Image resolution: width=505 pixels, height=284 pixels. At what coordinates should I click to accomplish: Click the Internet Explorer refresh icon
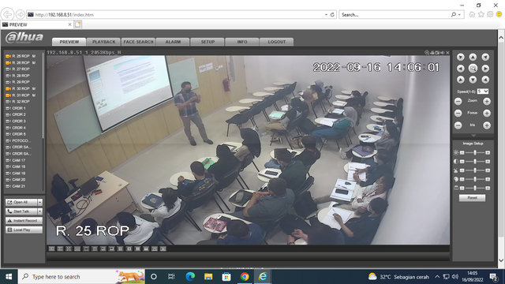coord(332,14)
